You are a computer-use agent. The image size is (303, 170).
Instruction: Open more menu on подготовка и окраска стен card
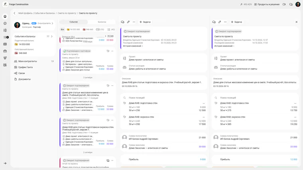[x=112, y=120]
